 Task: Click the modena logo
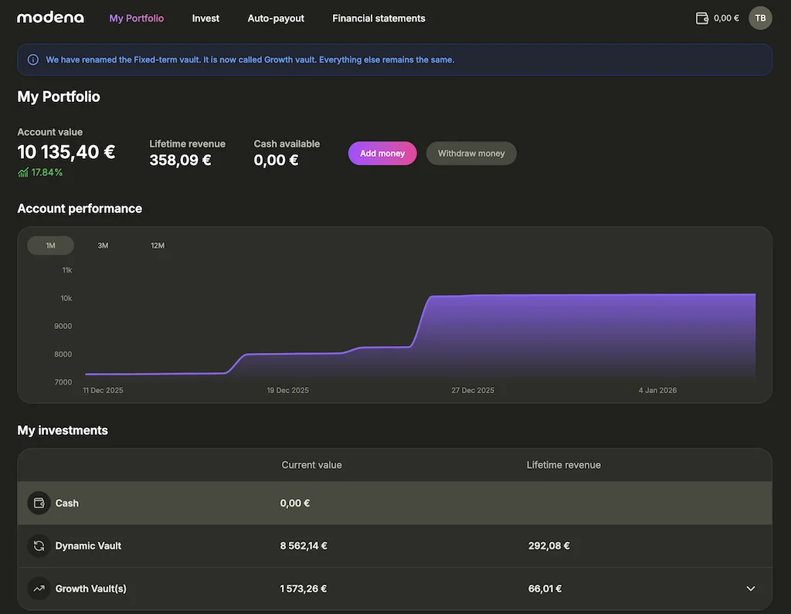tap(49, 17)
